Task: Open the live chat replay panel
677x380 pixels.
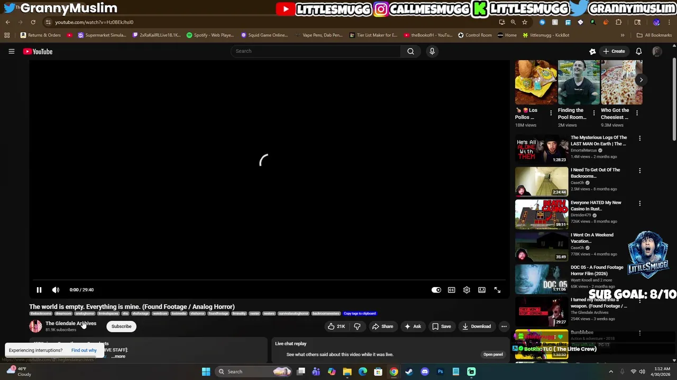Action: click(493, 354)
